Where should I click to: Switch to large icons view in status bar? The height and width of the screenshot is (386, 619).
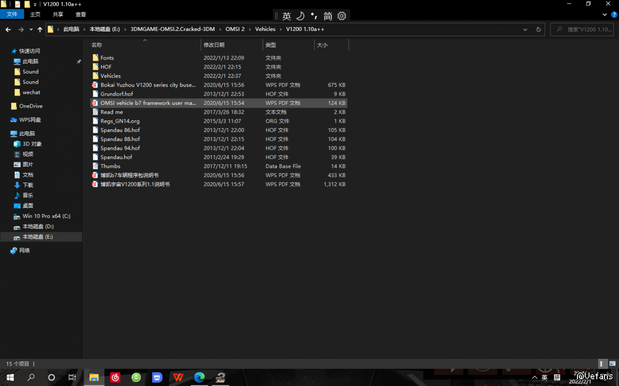click(x=611, y=364)
